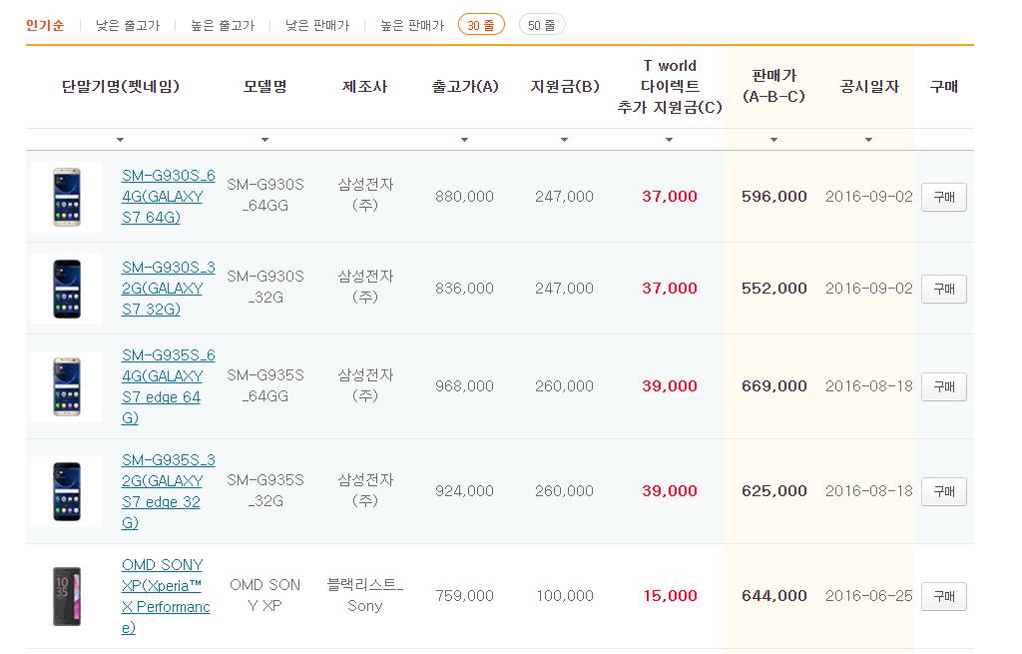Click the Sony Xperia phone image
The image size is (1022, 654).
67,596
